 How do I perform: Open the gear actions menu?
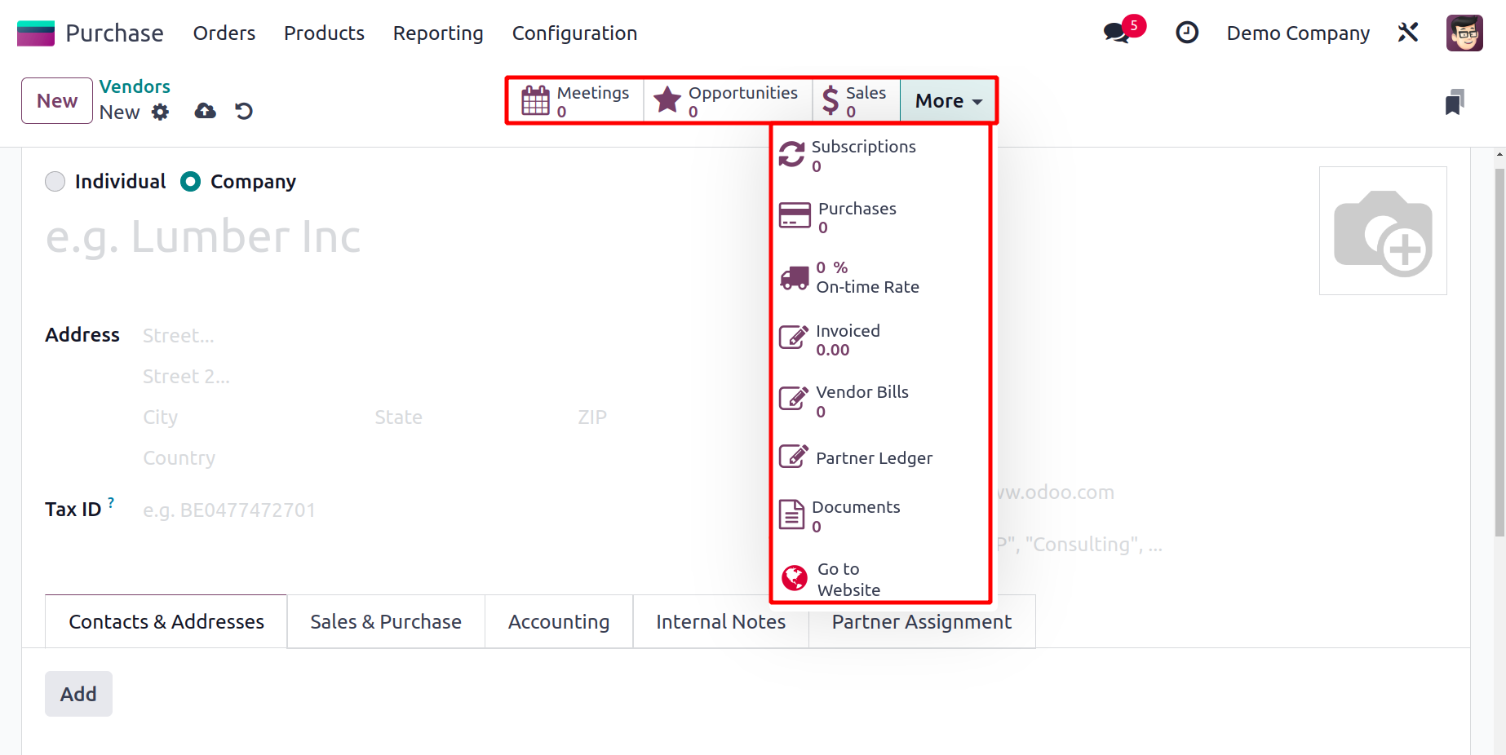pyautogui.click(x=161, y=112)
